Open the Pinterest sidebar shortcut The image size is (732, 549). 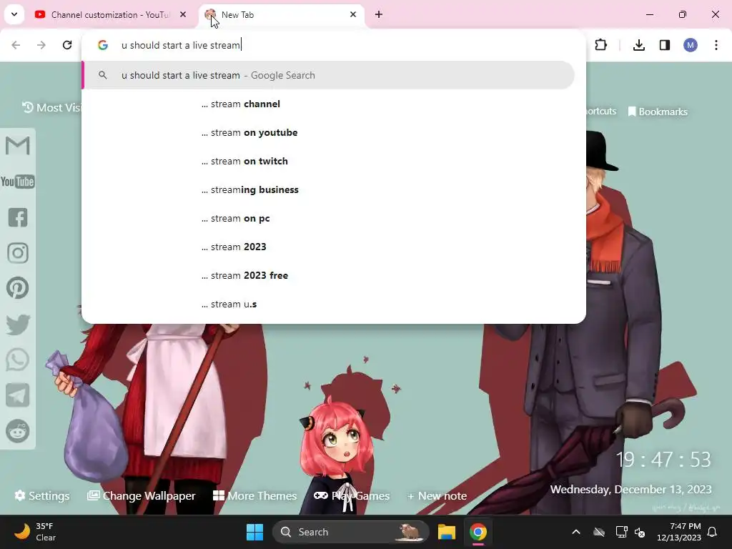coord(18,288)
